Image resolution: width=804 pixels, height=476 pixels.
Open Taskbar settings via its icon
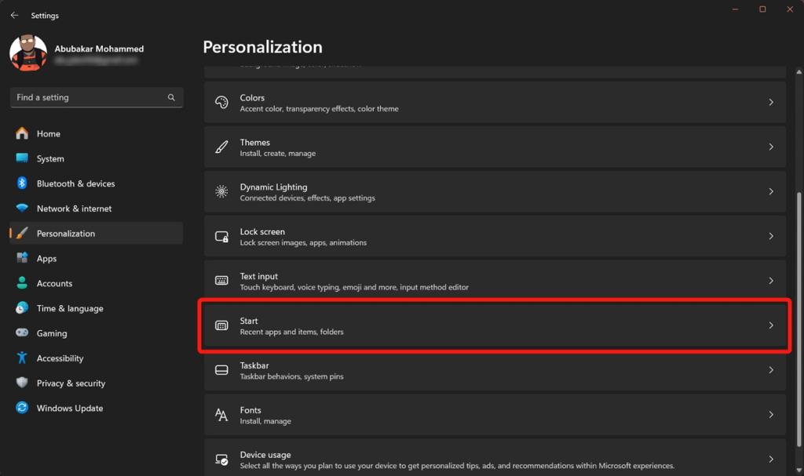pos(220,370)
